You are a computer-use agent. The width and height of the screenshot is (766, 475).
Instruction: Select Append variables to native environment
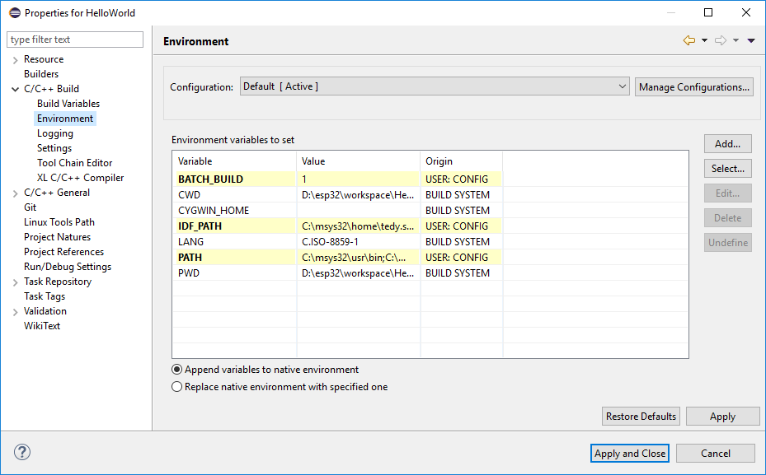pos(177,370)
